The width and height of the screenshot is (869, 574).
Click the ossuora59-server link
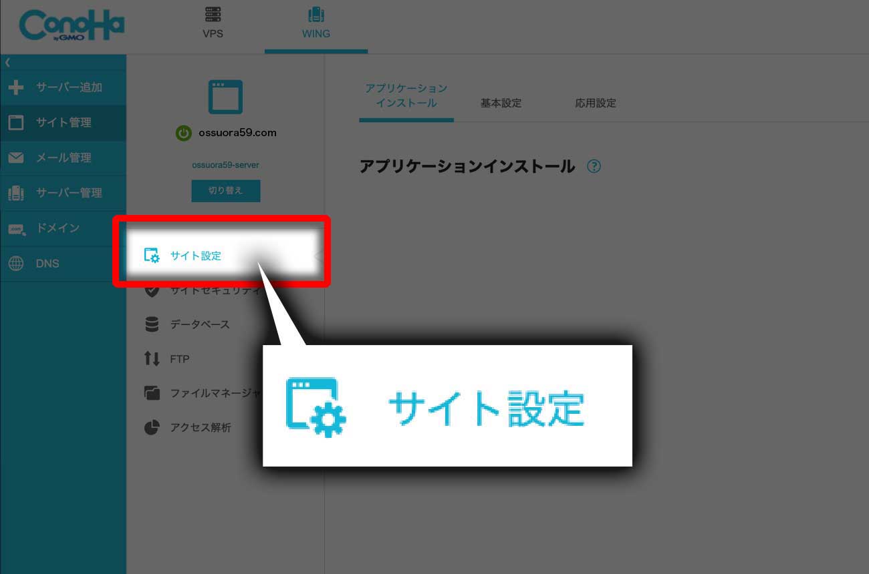(225, 164)
